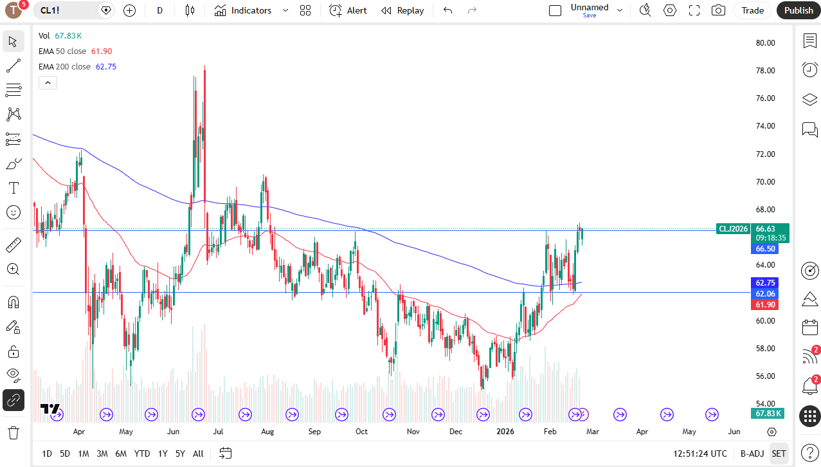
Task: Select the trend line drawing tool
Action: point(13,66)
